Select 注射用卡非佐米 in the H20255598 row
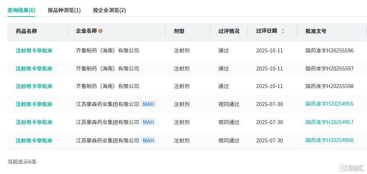The height and width of the screenshot is (174, 367). [34, 86]
